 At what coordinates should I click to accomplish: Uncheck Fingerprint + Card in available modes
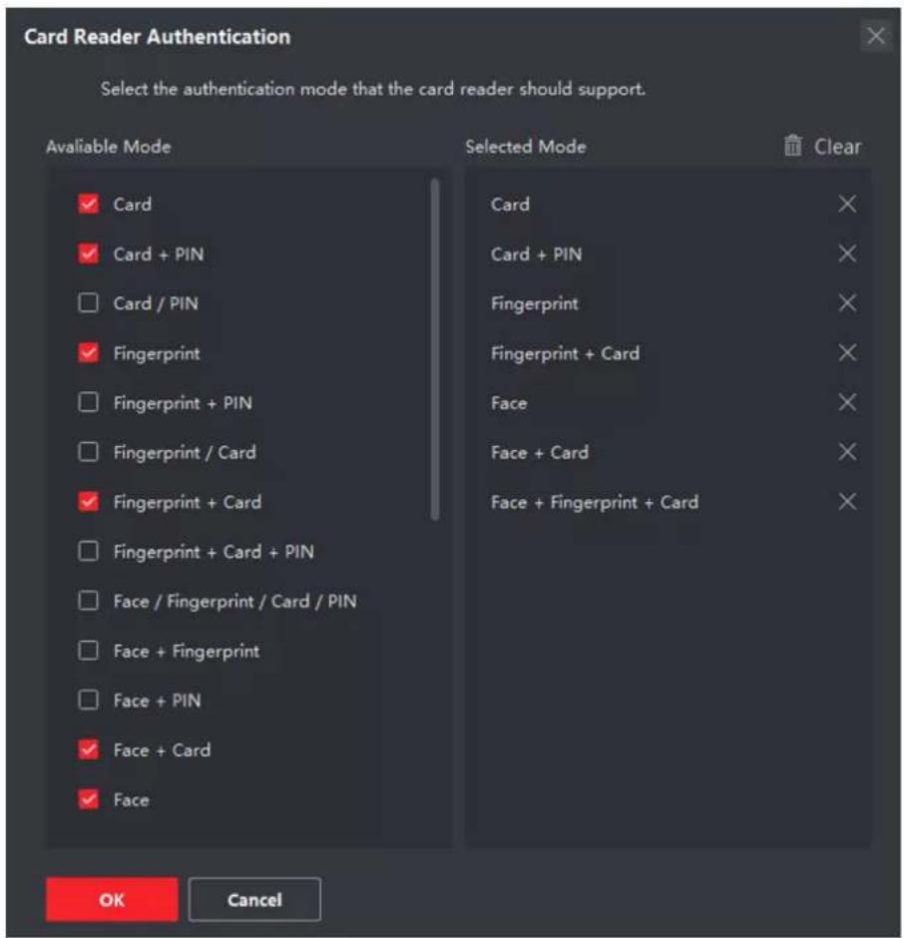click(x=88, y=502)
